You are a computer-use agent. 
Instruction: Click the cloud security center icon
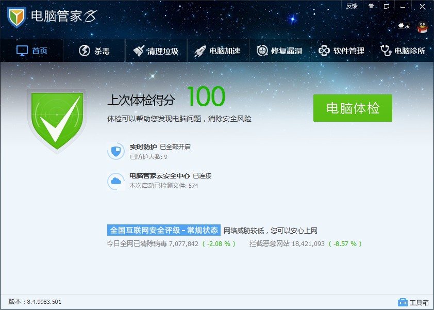point(116,181)
